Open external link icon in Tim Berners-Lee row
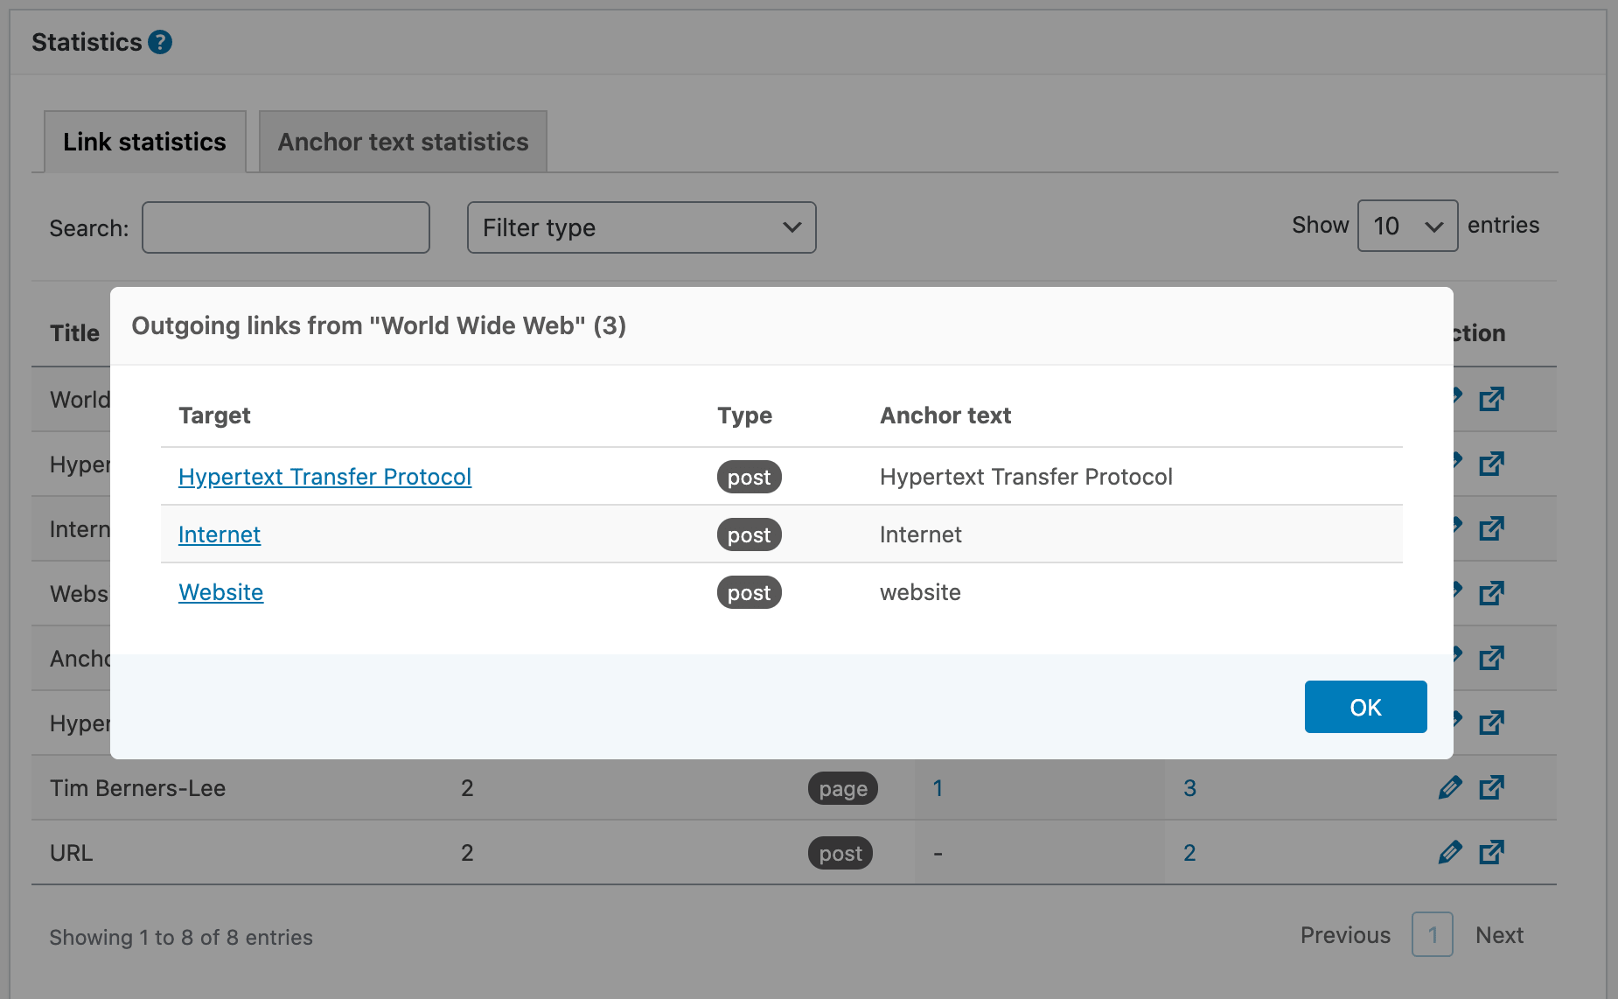1618x999 pixels. click(1491, 787)
